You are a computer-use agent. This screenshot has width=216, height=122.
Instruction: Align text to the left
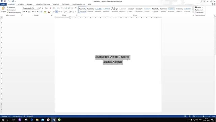[54, 12]
